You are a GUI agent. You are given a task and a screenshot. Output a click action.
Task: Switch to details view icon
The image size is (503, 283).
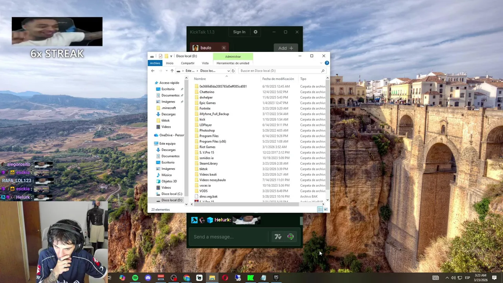320,209
